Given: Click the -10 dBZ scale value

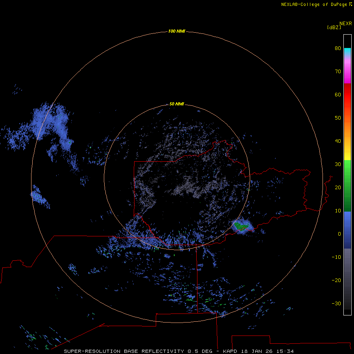Looking at the screenshot, I should click(336, 257).
